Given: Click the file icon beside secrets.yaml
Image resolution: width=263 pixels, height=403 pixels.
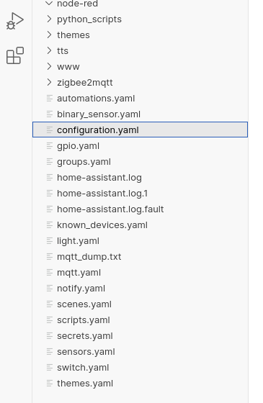Looking at the screenshot, I should [x=50, y=335].
